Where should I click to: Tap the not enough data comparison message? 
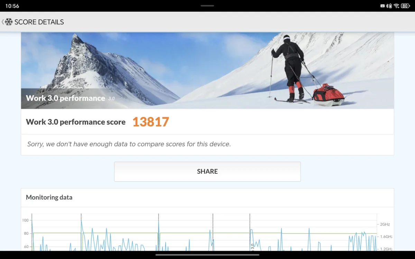tap(129, 144)
